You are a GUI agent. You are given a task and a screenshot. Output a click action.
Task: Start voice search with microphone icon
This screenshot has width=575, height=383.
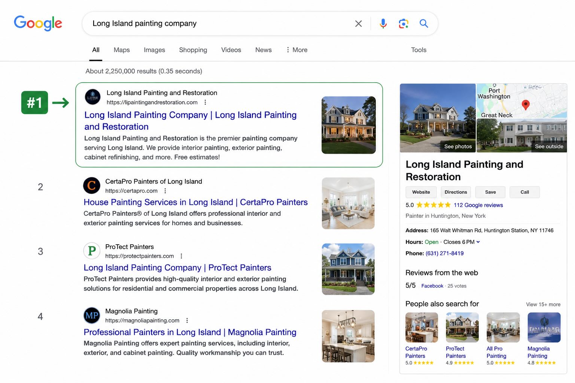383,24
